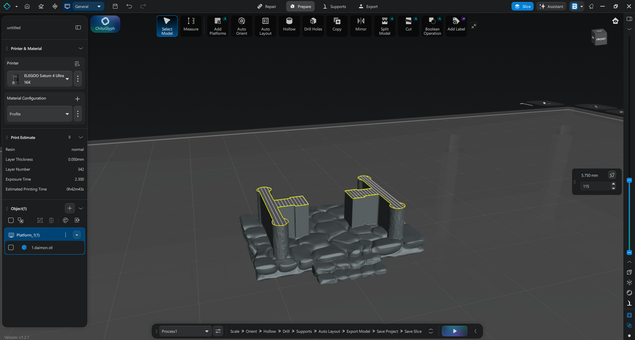Toggle the shading sphere icon on right bar
This screenshot has height=340, width=635.
click(629, 293)
